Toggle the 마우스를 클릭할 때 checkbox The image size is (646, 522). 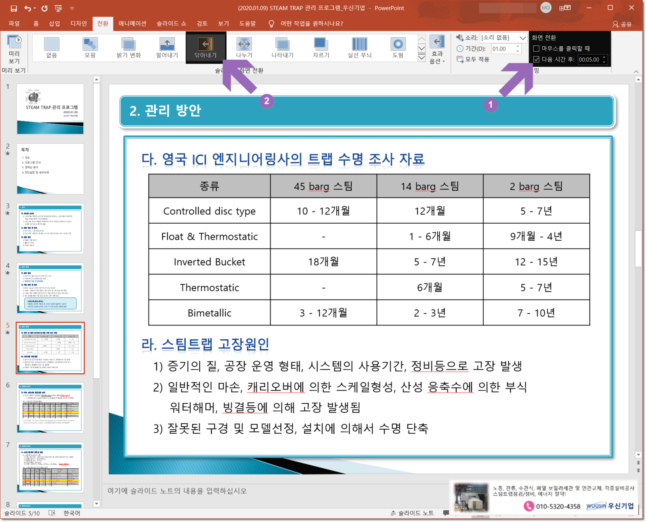536,48
